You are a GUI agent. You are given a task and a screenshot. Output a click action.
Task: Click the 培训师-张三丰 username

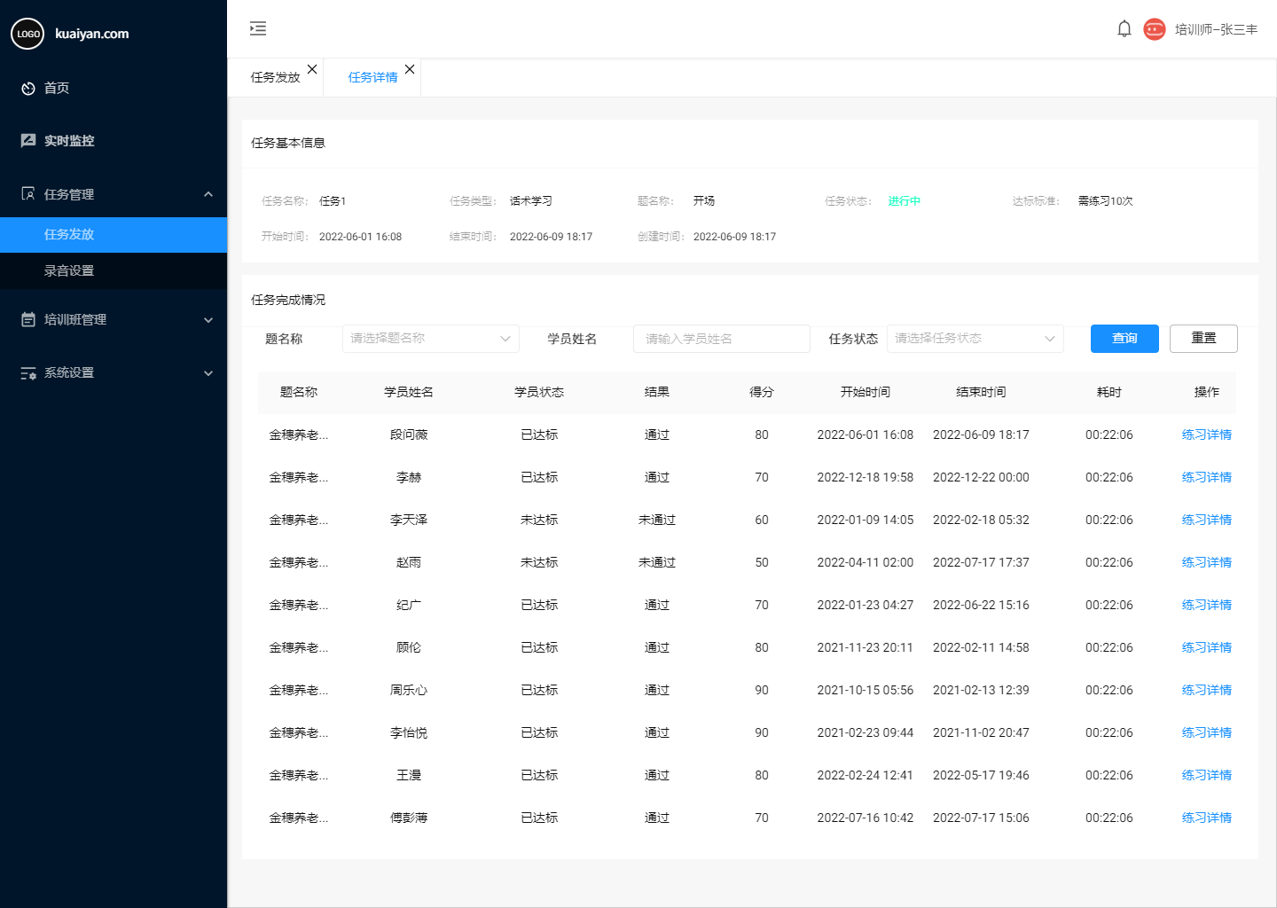coord(1216,29)
